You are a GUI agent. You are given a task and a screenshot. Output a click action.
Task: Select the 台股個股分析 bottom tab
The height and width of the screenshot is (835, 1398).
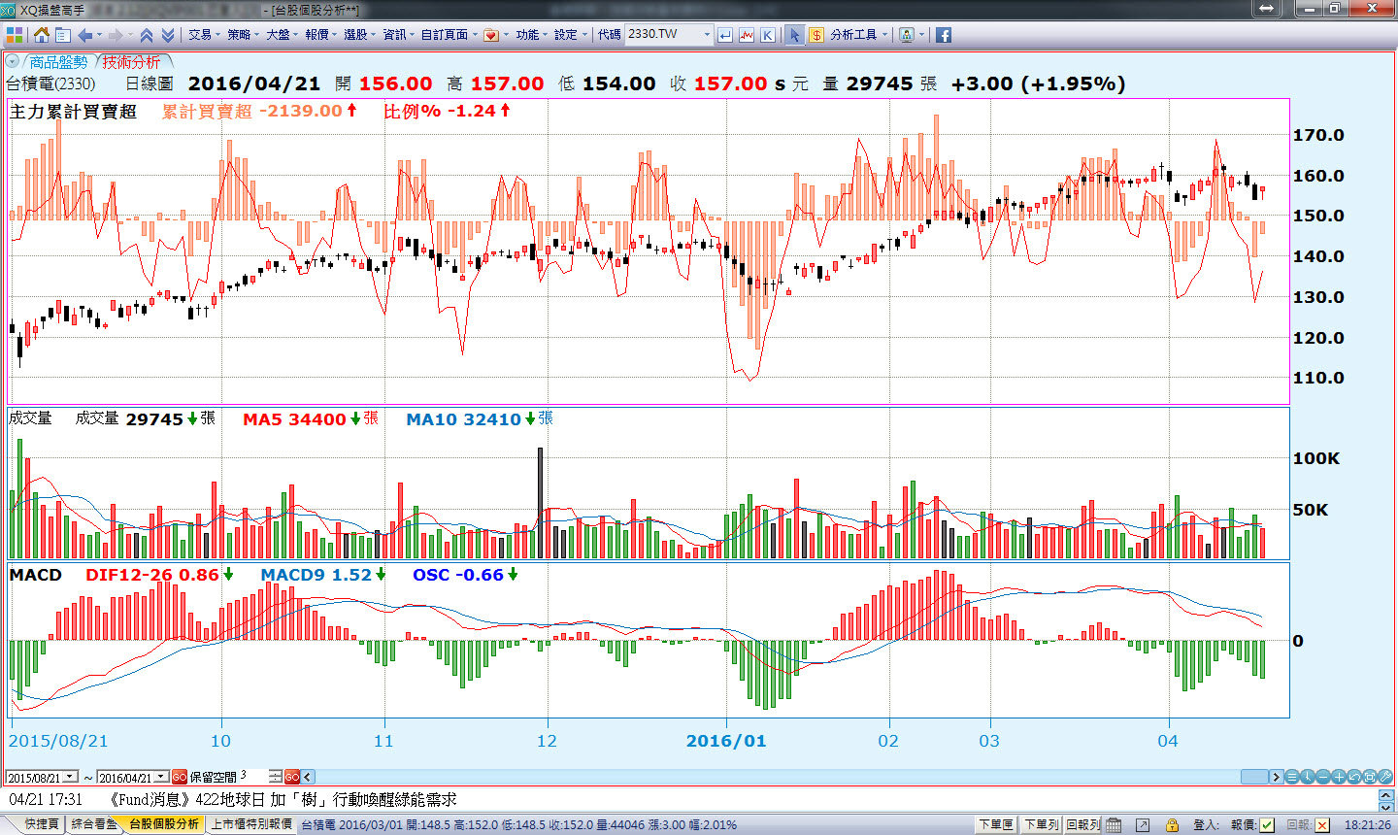[164, 824]
